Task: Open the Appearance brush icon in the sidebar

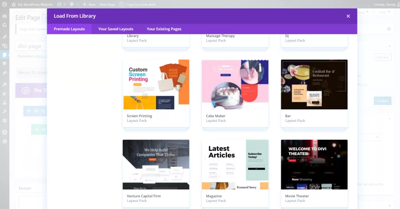Action: (x=4, y=84)
